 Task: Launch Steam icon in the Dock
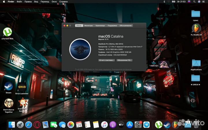[167, 125]
